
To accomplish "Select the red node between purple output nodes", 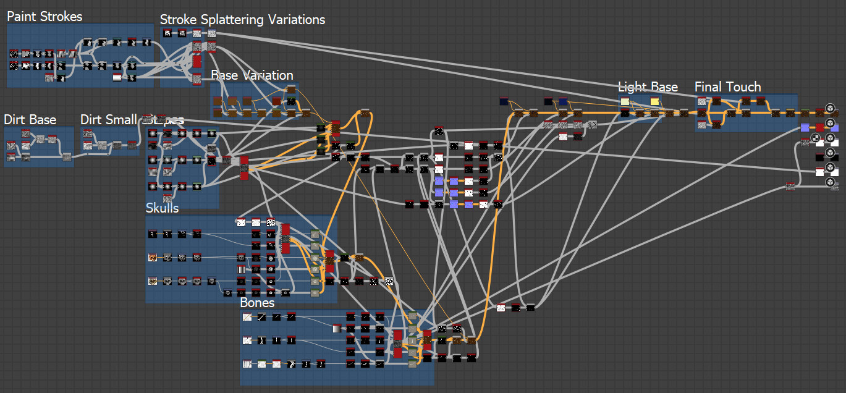I will tap(819, 127).
